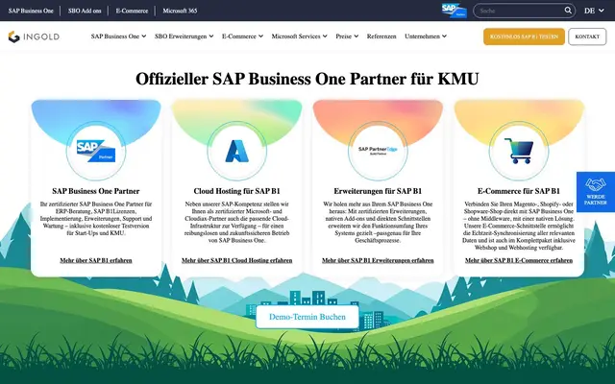Click the Offizieller SAP Business One Partner headline

tap(307, 79)
